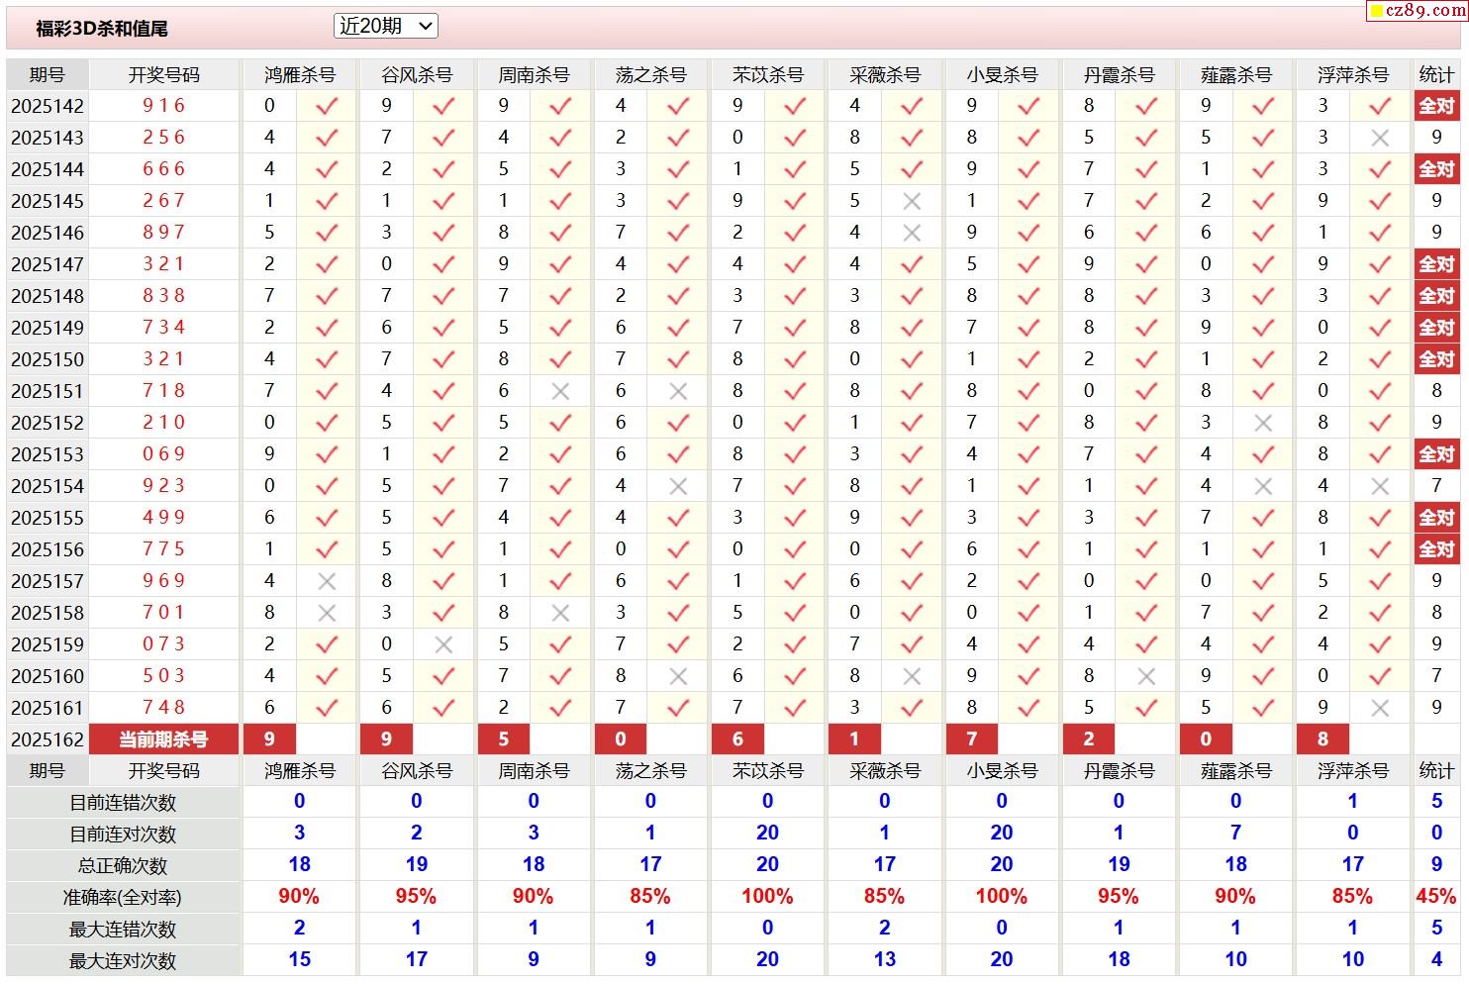Click 芣苡 red checkmark in row 2025155
The image size is (1469, 984).
795,518
